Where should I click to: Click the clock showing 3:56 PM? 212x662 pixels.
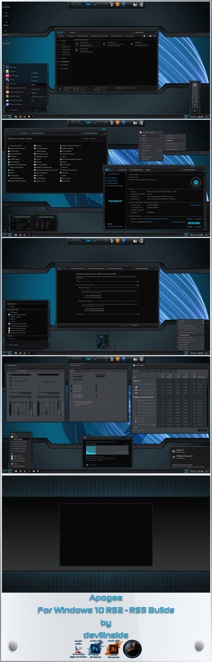200,116
